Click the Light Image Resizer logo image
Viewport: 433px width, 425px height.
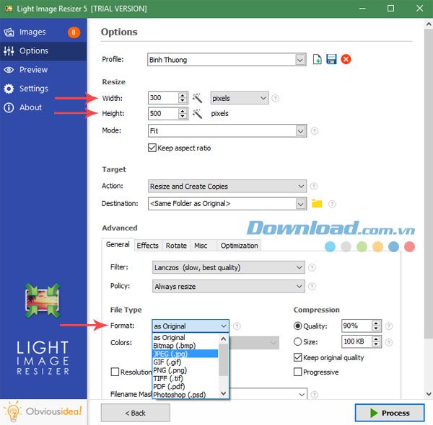(x=43, y=300)
